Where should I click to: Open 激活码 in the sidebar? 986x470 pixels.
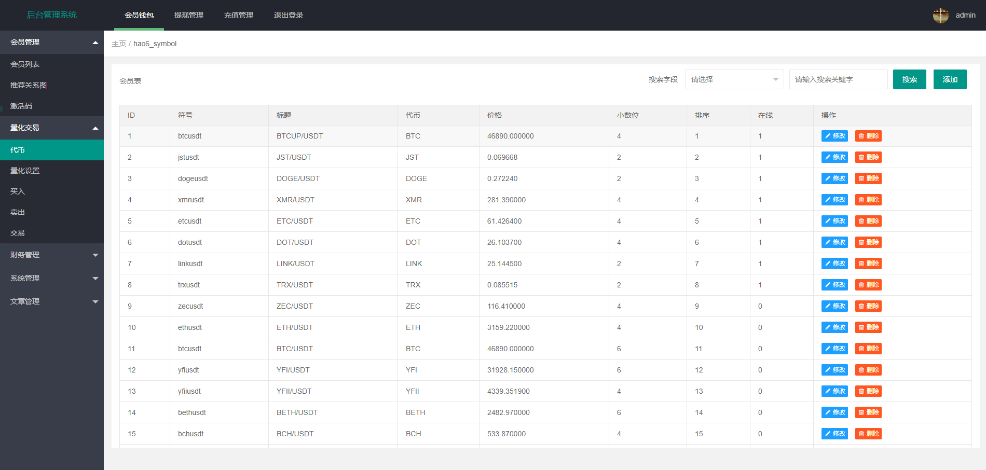52,106
